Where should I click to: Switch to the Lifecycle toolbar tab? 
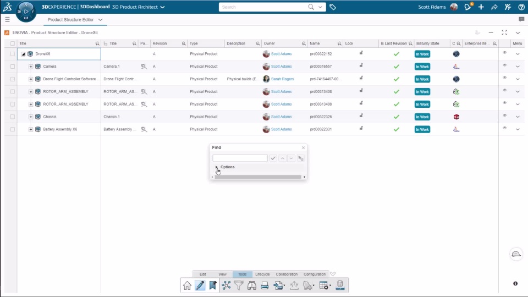262,274
